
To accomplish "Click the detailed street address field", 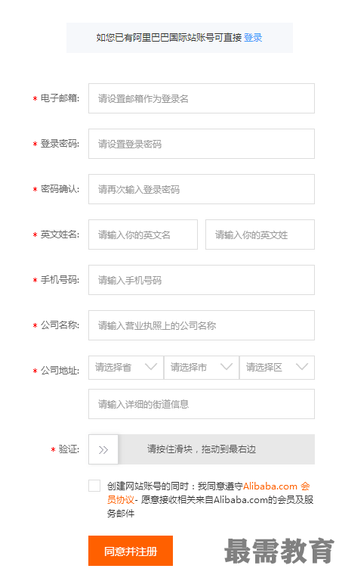I will click(202, 404).
